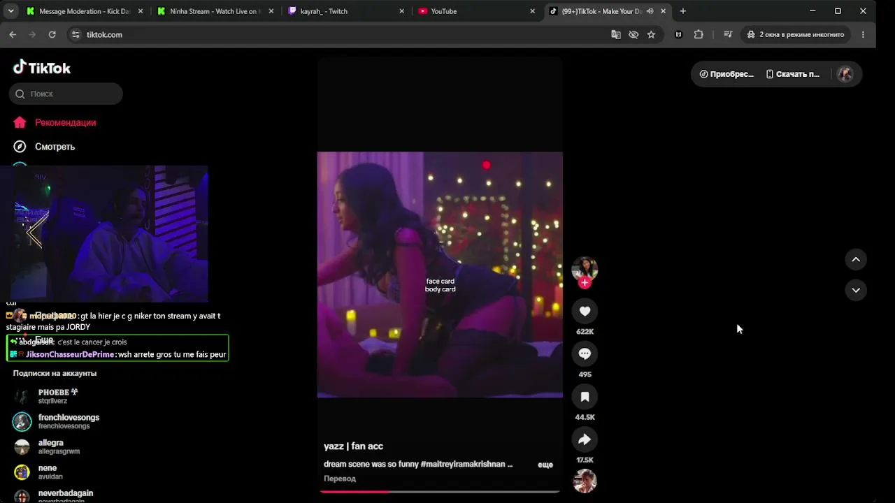Image resolution: width=895 pixels, height=503 pixels.
Task: Expand the video description with "еще"
Action: click(545, 465)
